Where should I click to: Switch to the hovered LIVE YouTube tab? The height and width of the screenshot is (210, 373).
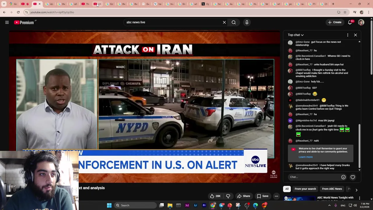click(x=98, y=4)
